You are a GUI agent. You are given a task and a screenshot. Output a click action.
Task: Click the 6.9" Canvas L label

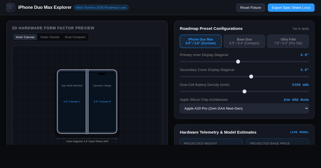(x=72, y=102)
